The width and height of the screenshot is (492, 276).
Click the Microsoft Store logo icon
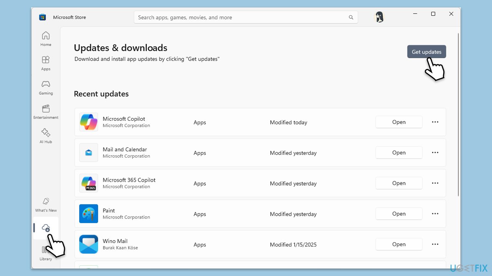[x=43, y=17]
